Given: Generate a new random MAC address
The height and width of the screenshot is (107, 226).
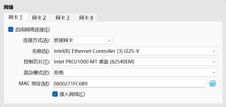Looking at the screenshot, I should [x=213, y=83].
